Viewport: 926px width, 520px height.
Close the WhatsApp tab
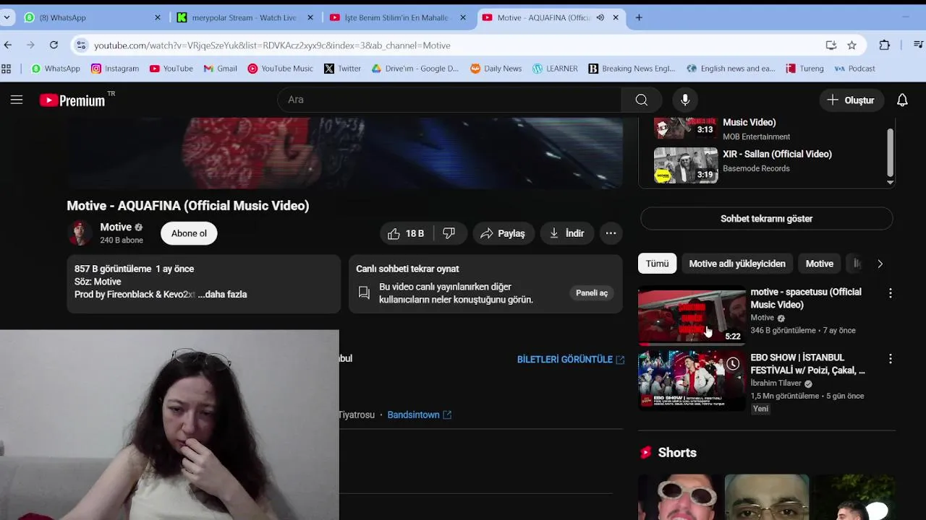point(158,17)
